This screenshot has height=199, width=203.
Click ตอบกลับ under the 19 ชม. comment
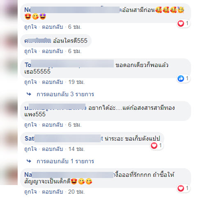(53, 82)
